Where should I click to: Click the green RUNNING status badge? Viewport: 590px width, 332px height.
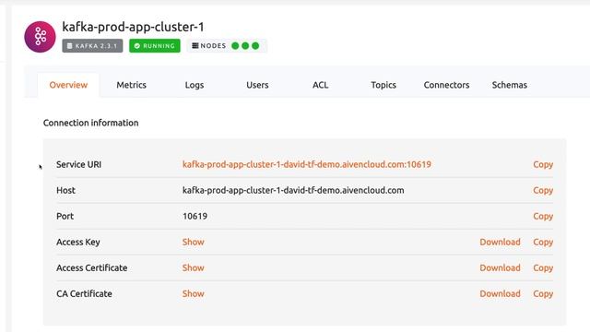coord(155,46)
